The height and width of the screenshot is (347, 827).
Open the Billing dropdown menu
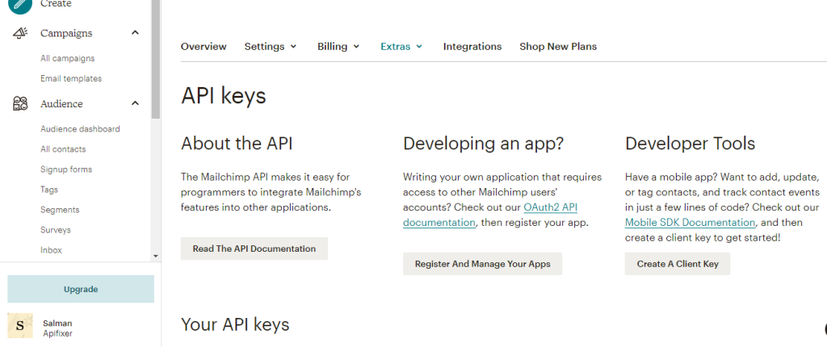338,47
